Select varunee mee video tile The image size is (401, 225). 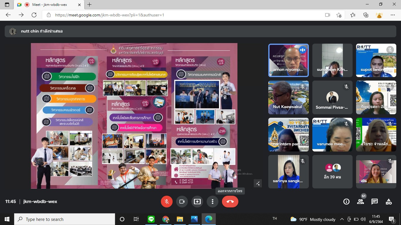pos(332,134)
